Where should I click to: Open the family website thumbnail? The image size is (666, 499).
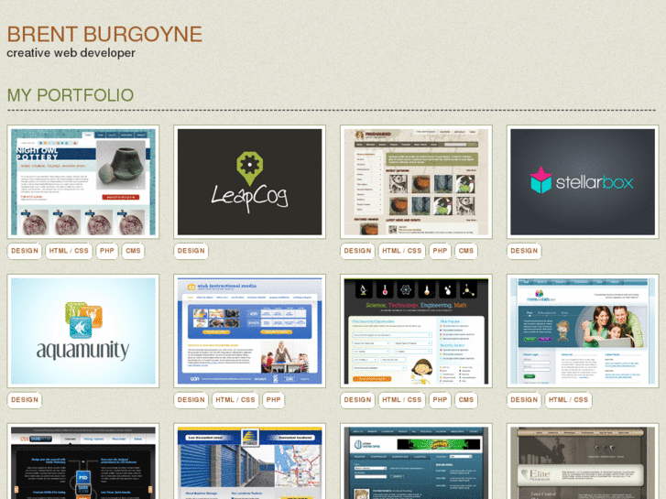click(583, 331)
